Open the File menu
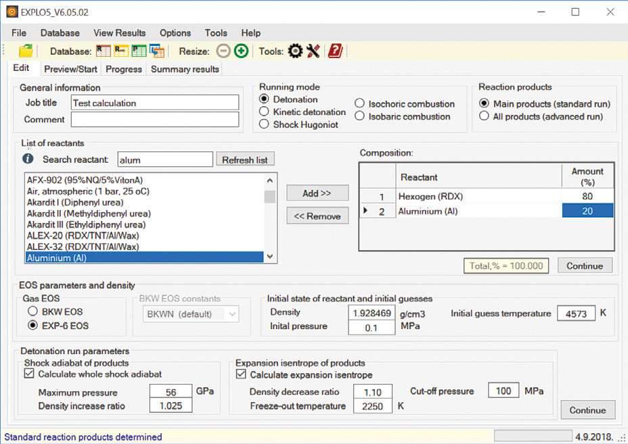The width and height of the screenshot is (628, 444). pos(19,33)
